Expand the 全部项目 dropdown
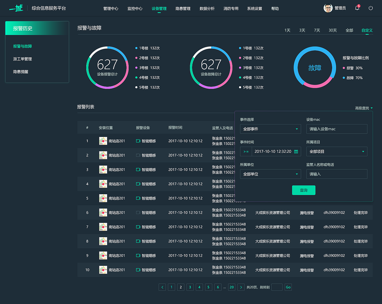Screen dimensions: 382x304 337,151
